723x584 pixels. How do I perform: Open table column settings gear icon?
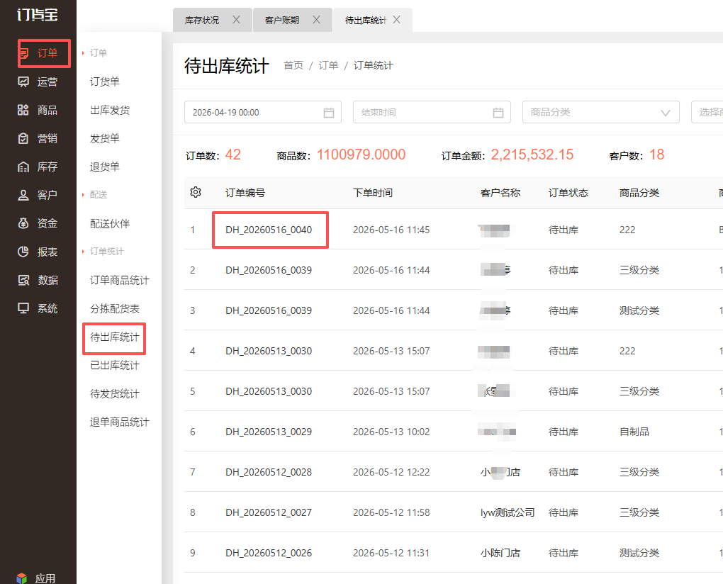point(196,192)
